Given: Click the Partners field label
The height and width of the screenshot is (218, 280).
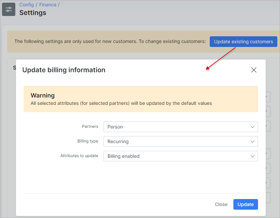Looking at the screenshot, I should (x=90, y=126).
